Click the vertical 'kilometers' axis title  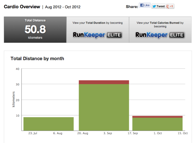13,99
